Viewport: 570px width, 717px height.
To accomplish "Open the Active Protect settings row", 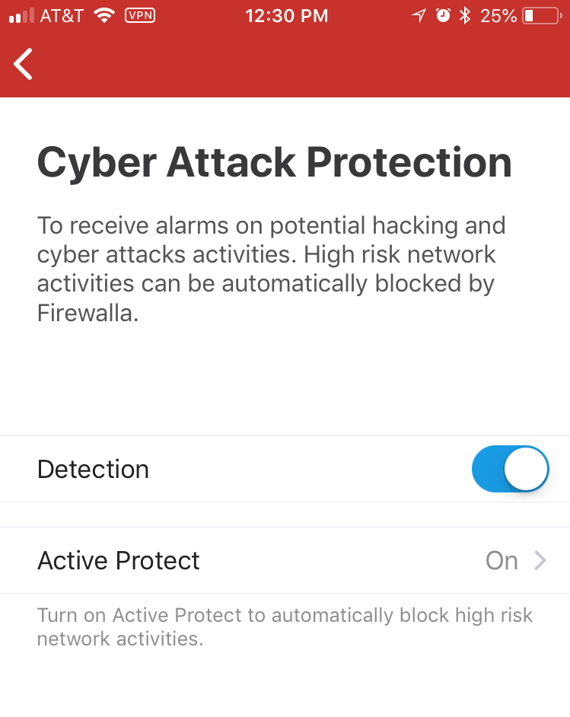I will point(285,560).
